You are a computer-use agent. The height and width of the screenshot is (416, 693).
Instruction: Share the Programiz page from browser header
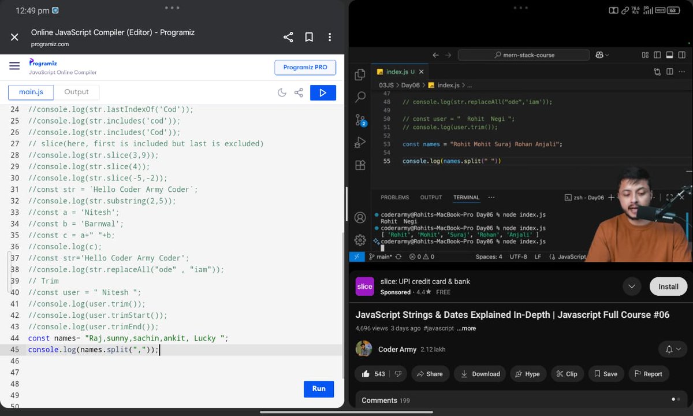(288, 37)
